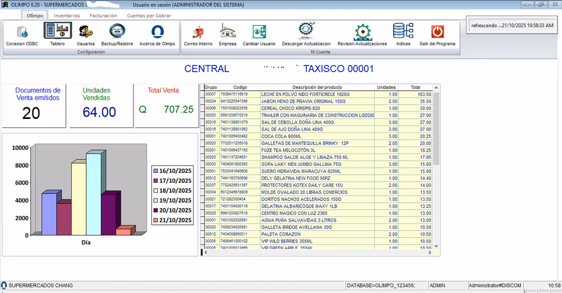This screenshot has width=562, height=293.
Task: Click 16/10/2025 legend color swatch
Action: [155, 171]
